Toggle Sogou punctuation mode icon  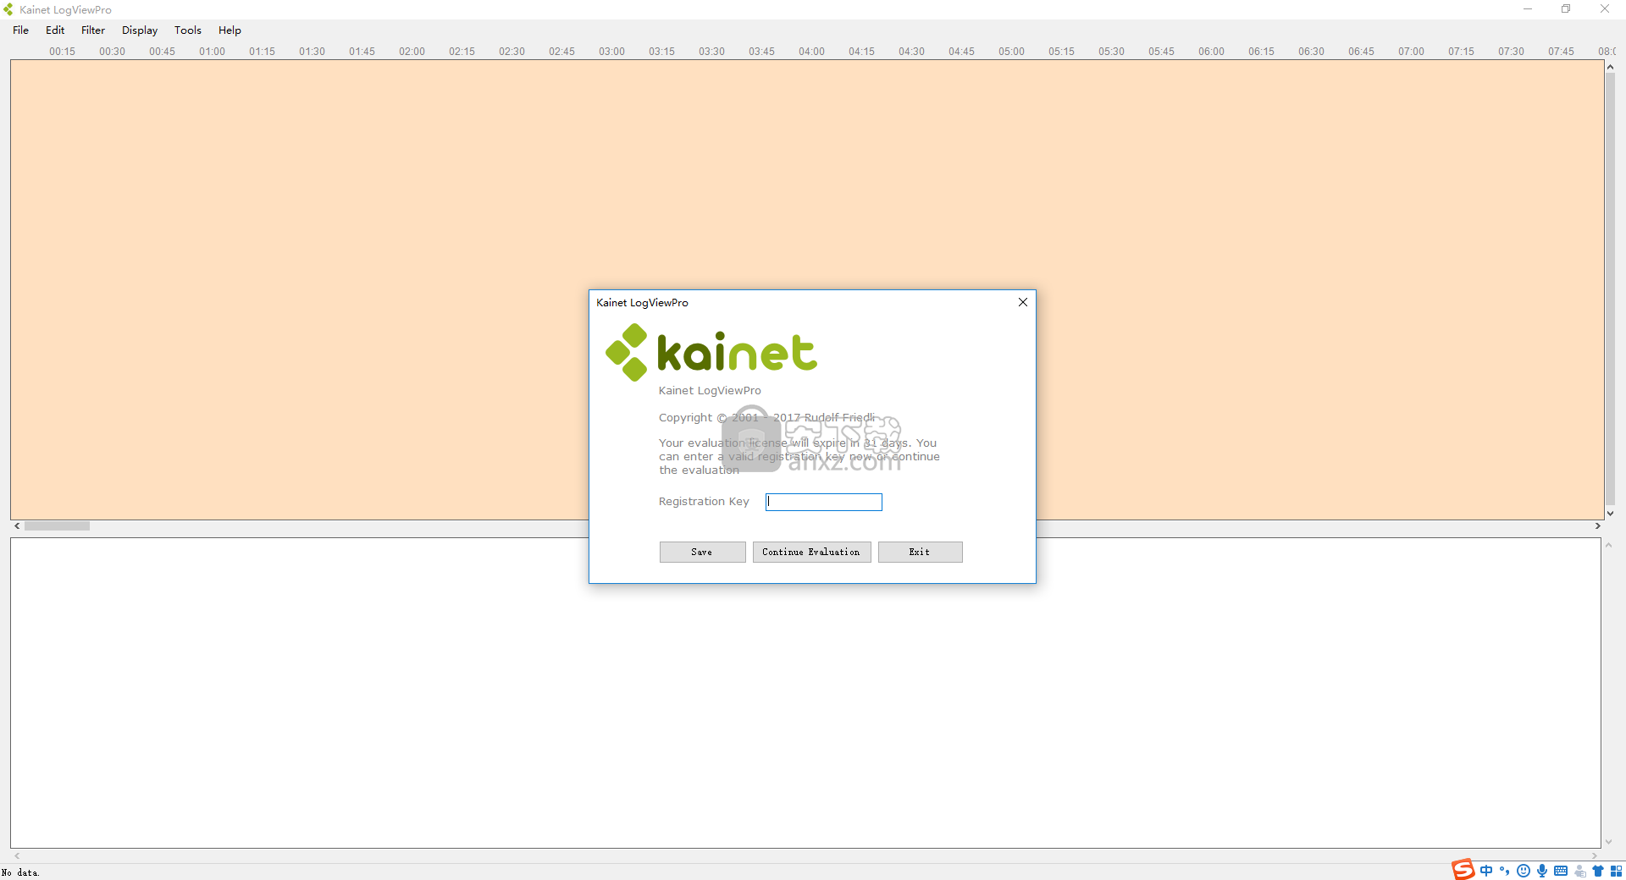tap(1505, 871)
